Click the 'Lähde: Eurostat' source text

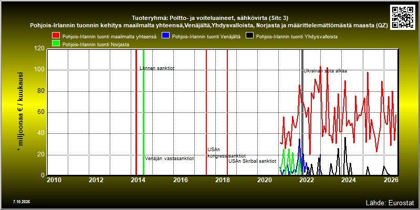(390, 202)
